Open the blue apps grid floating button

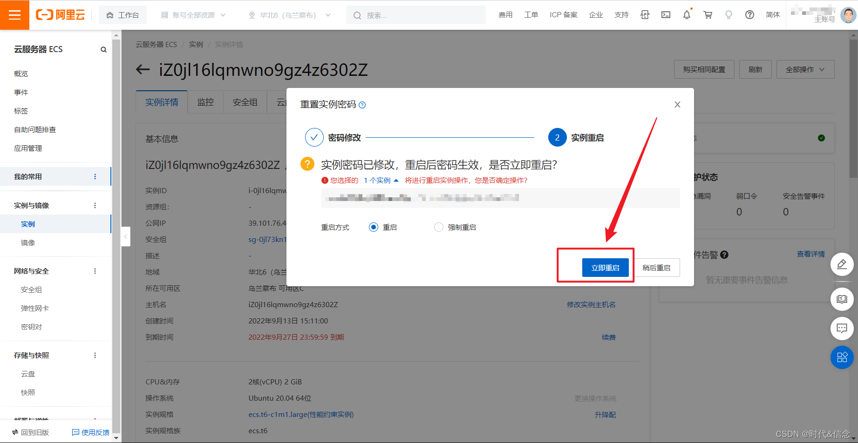tap(842, 357)
